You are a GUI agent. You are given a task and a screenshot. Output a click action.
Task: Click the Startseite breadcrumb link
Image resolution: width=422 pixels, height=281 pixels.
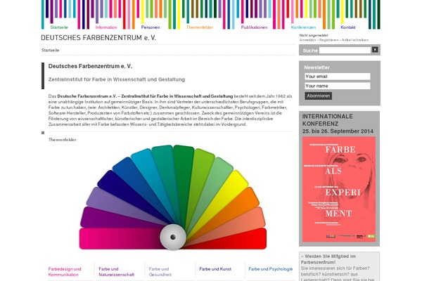(x=51, y=51)
